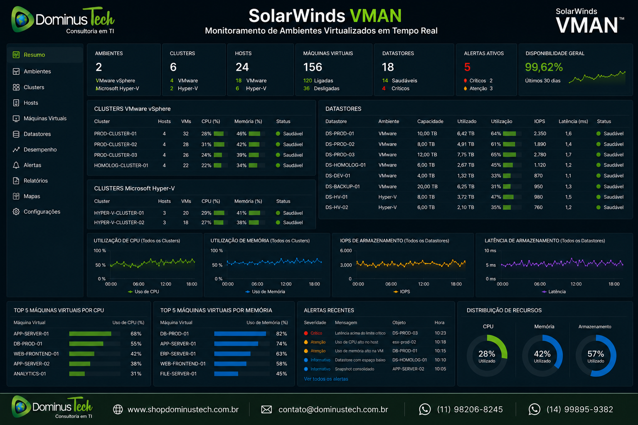Click red Crítico dot in Alertas Recentes
The height and width of the screenshot is (425, 638).
point(306,333)
